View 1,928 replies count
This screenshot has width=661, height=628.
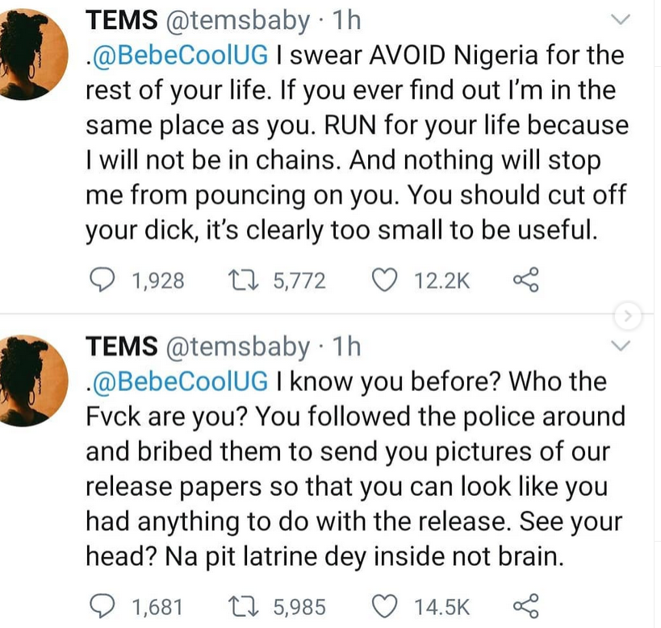[157, 281]
